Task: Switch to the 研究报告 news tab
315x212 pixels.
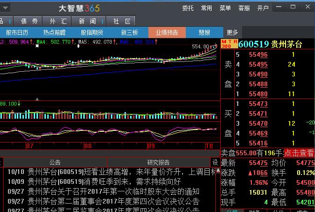Action: click(158, 162)
